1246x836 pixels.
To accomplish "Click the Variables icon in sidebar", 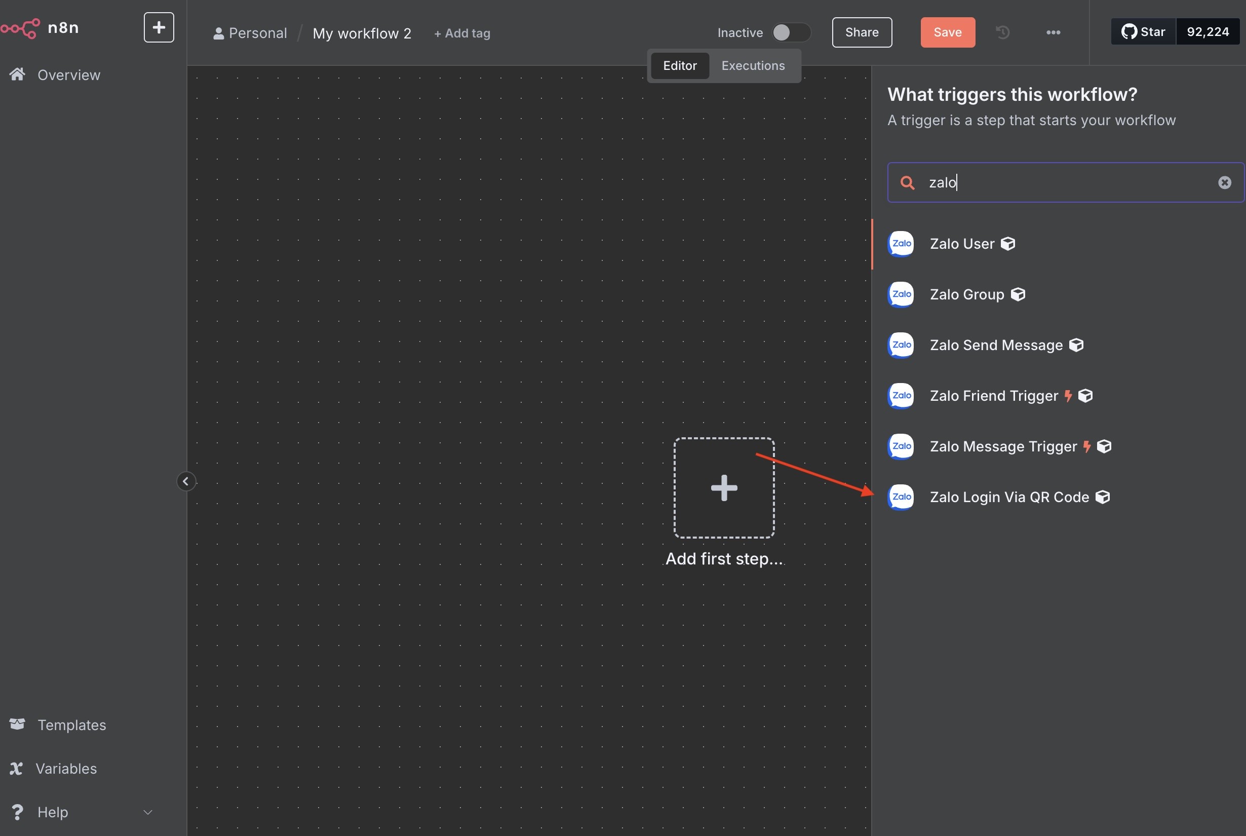I will tap(16, 768).
